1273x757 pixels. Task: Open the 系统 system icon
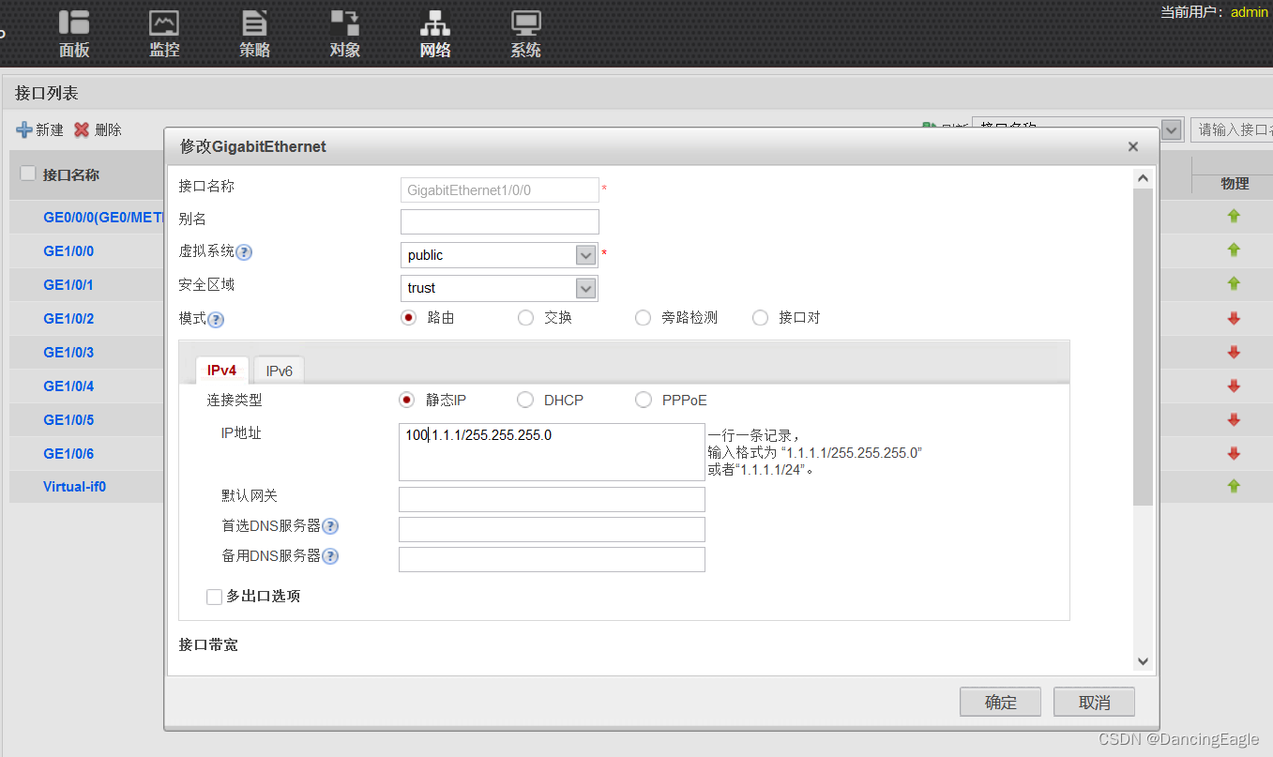pyautogui.click(x=525, y=23)
